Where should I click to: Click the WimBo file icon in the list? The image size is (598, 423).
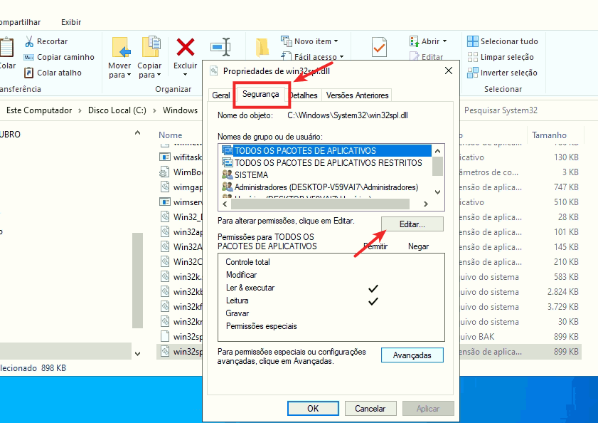click(165, 172)
